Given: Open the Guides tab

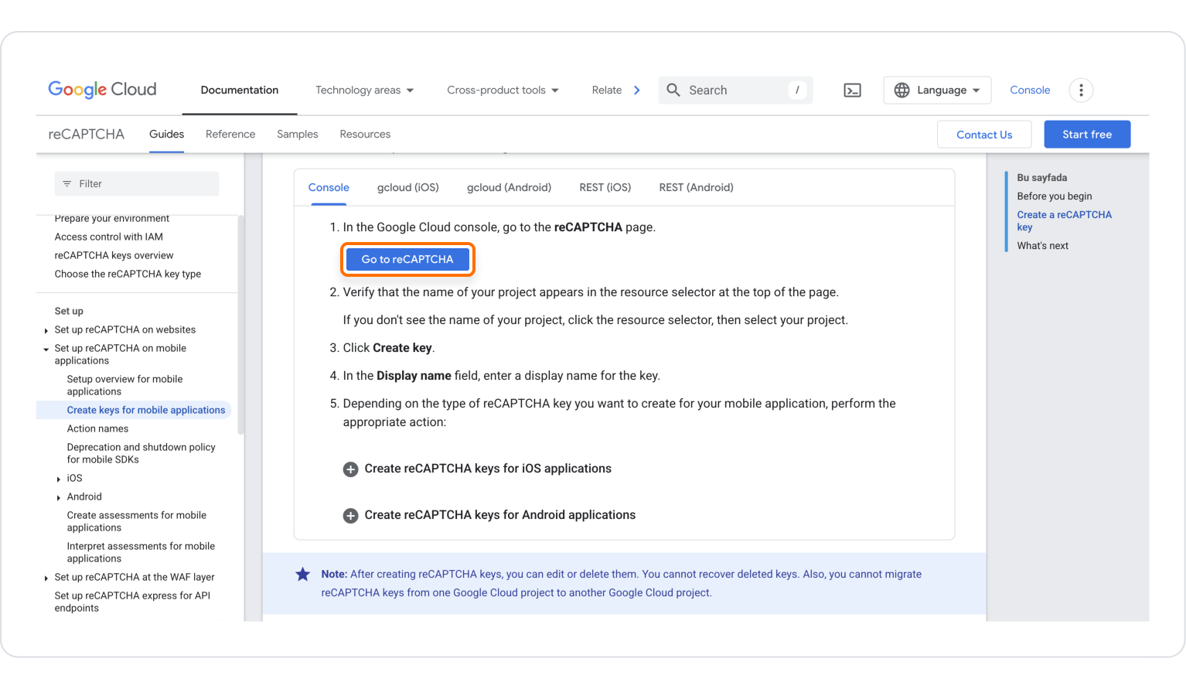Looking at the screenshot, I should point(167,135).
